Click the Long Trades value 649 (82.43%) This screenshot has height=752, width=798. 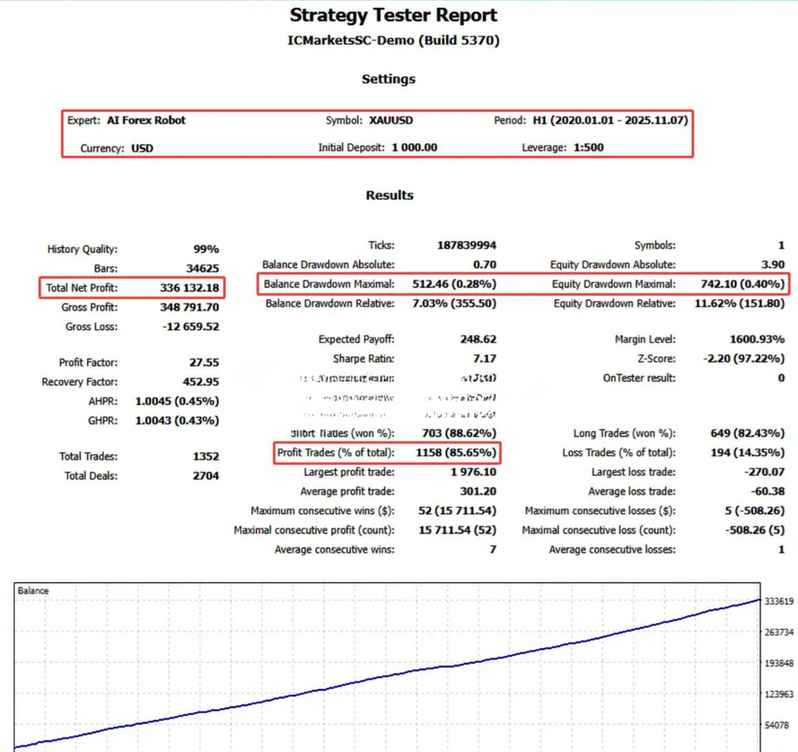tap(747, 433)
